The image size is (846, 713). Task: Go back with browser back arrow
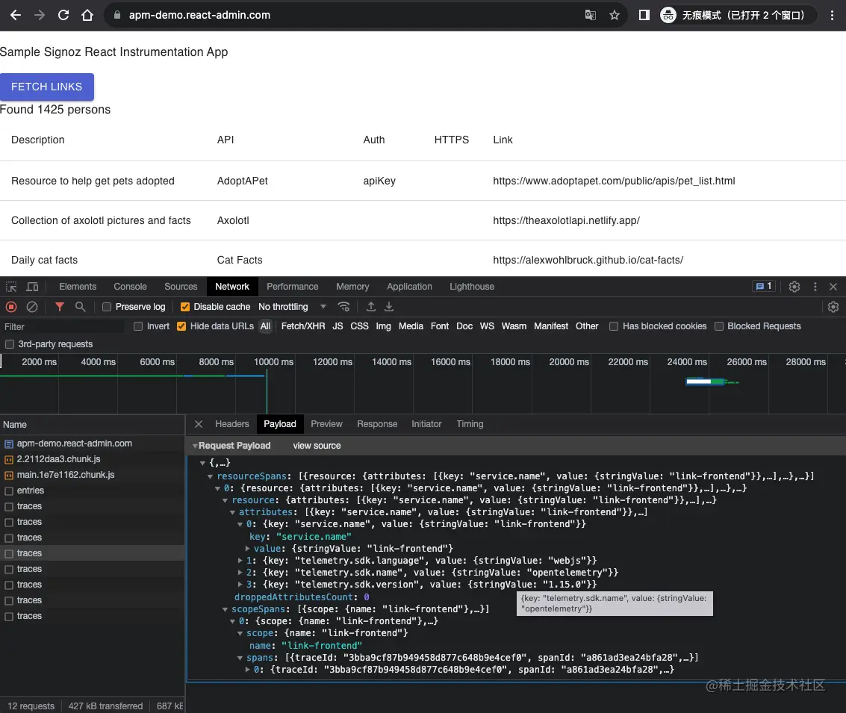pyautogui.click(x=16, y=15)
